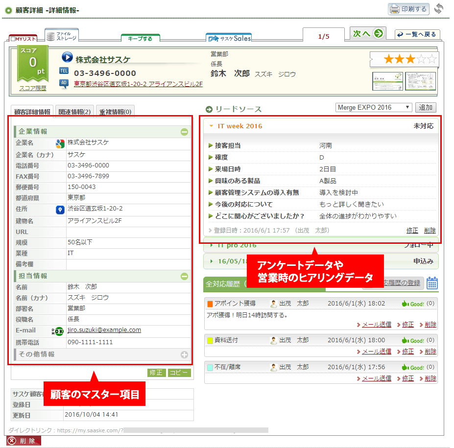
Task: Click the user icon on アポイント獲得 entry
Action: [274, 304]
